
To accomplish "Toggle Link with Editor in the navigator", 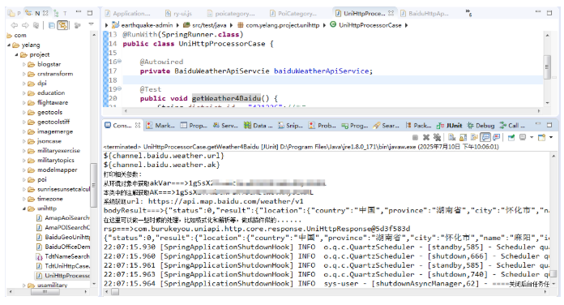I will [62, 25].
